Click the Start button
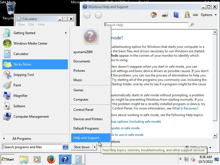 8,159
